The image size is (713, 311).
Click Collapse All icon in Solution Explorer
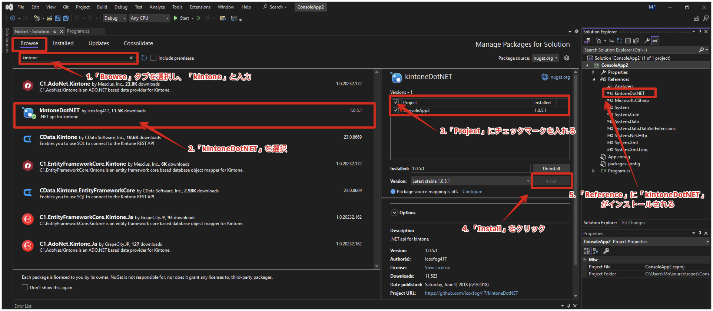pyautogui.click(x=628, y=41)
